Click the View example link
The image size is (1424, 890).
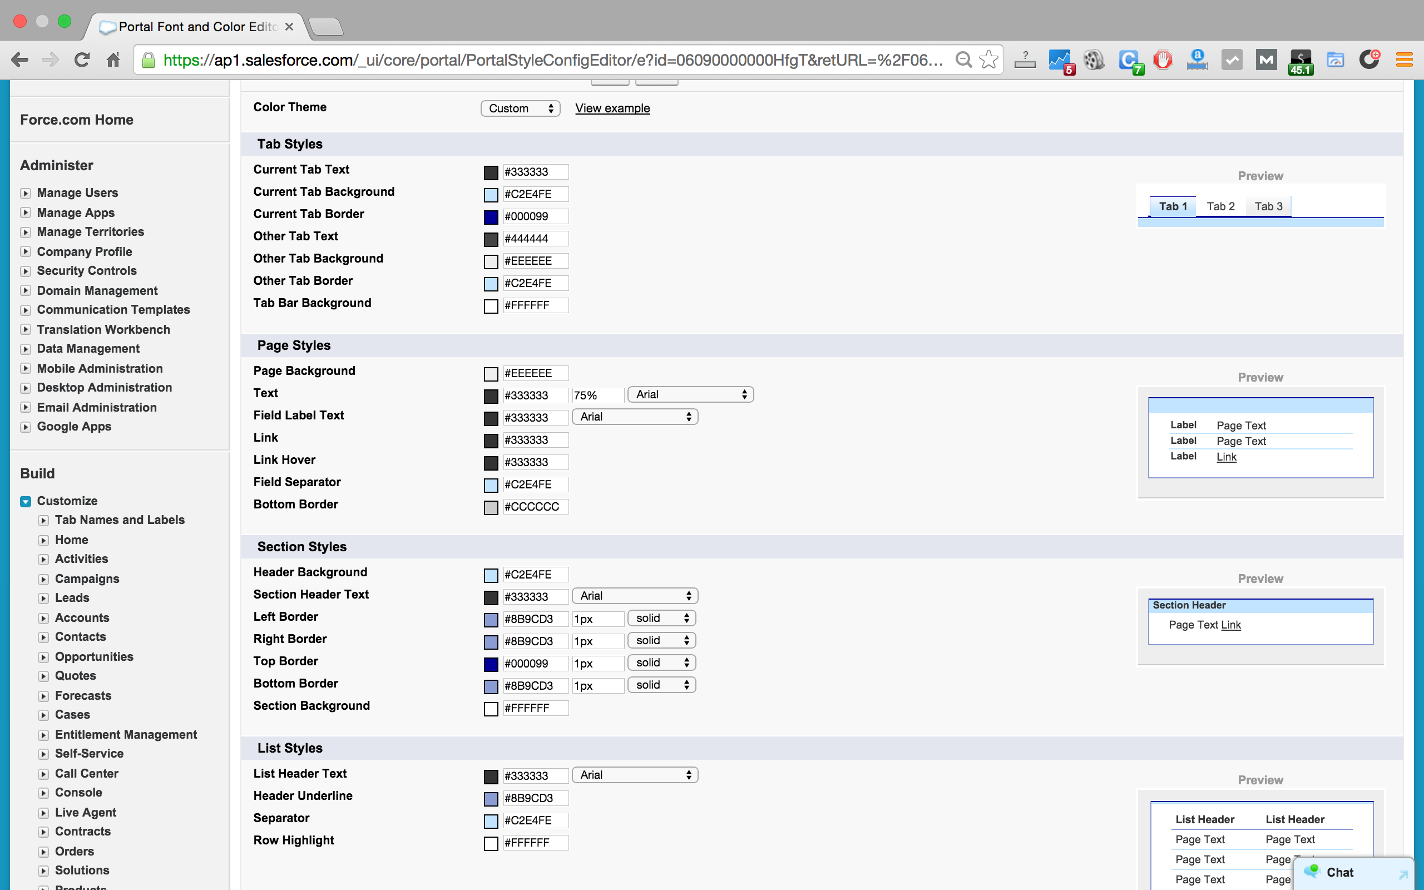[612, 108]
